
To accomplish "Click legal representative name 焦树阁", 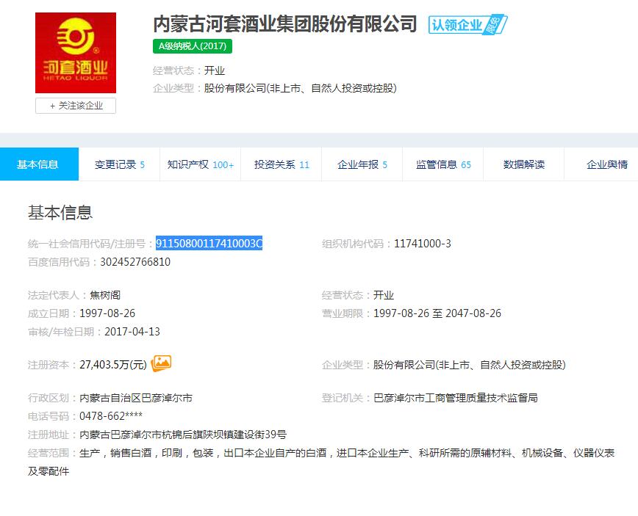I will [105, 295].
